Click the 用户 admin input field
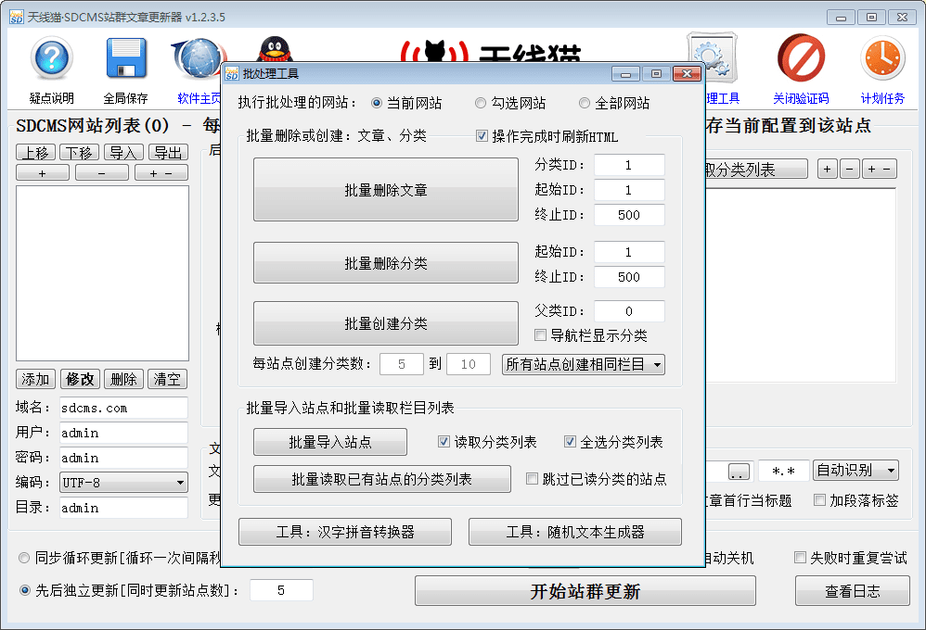This screenshot has height=630, width=926. point(123,433)
